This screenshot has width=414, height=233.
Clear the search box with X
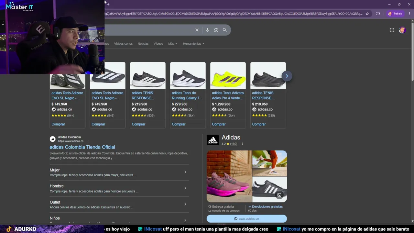click(197, 30)
